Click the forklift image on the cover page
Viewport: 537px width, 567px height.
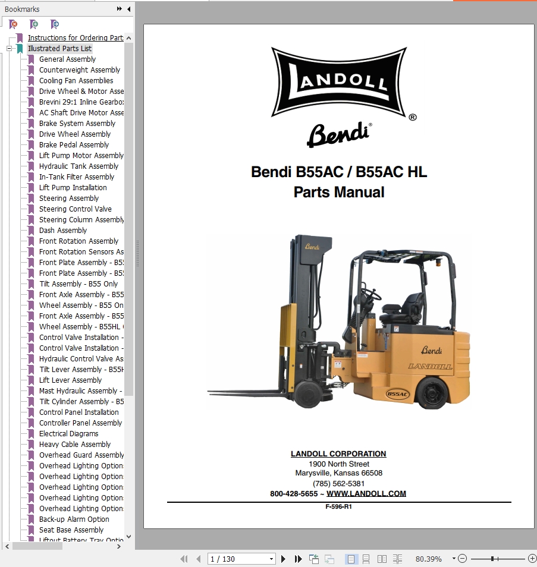tap(339, 322)
